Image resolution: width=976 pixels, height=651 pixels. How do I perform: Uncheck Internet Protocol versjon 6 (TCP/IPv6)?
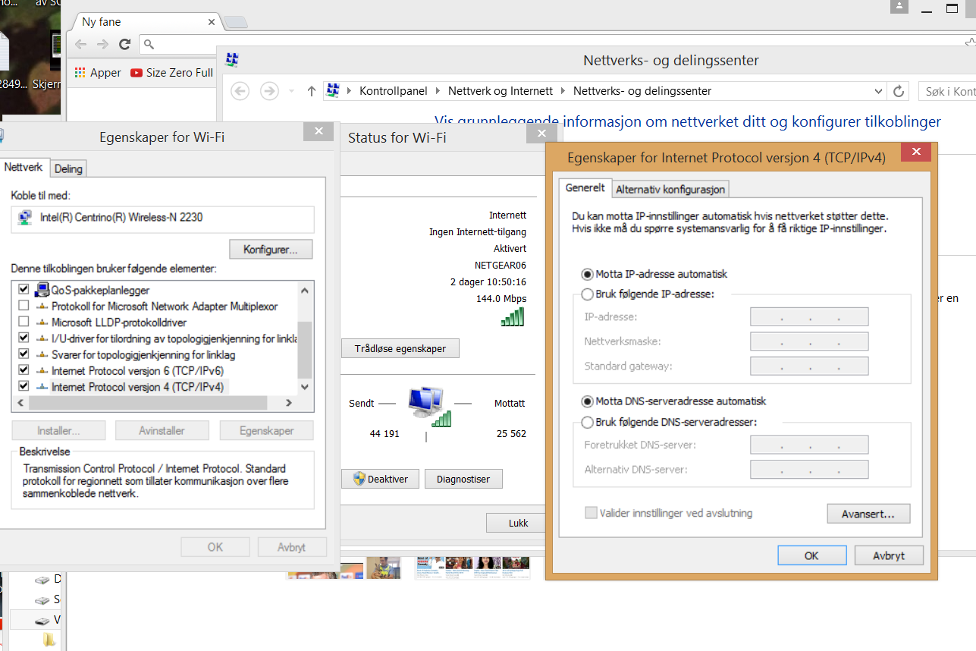click(x=24, y=370)
